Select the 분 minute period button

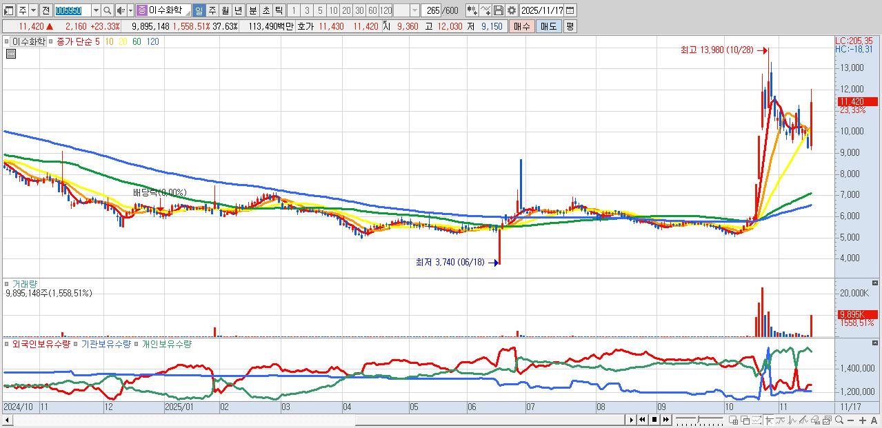[252, 10]
